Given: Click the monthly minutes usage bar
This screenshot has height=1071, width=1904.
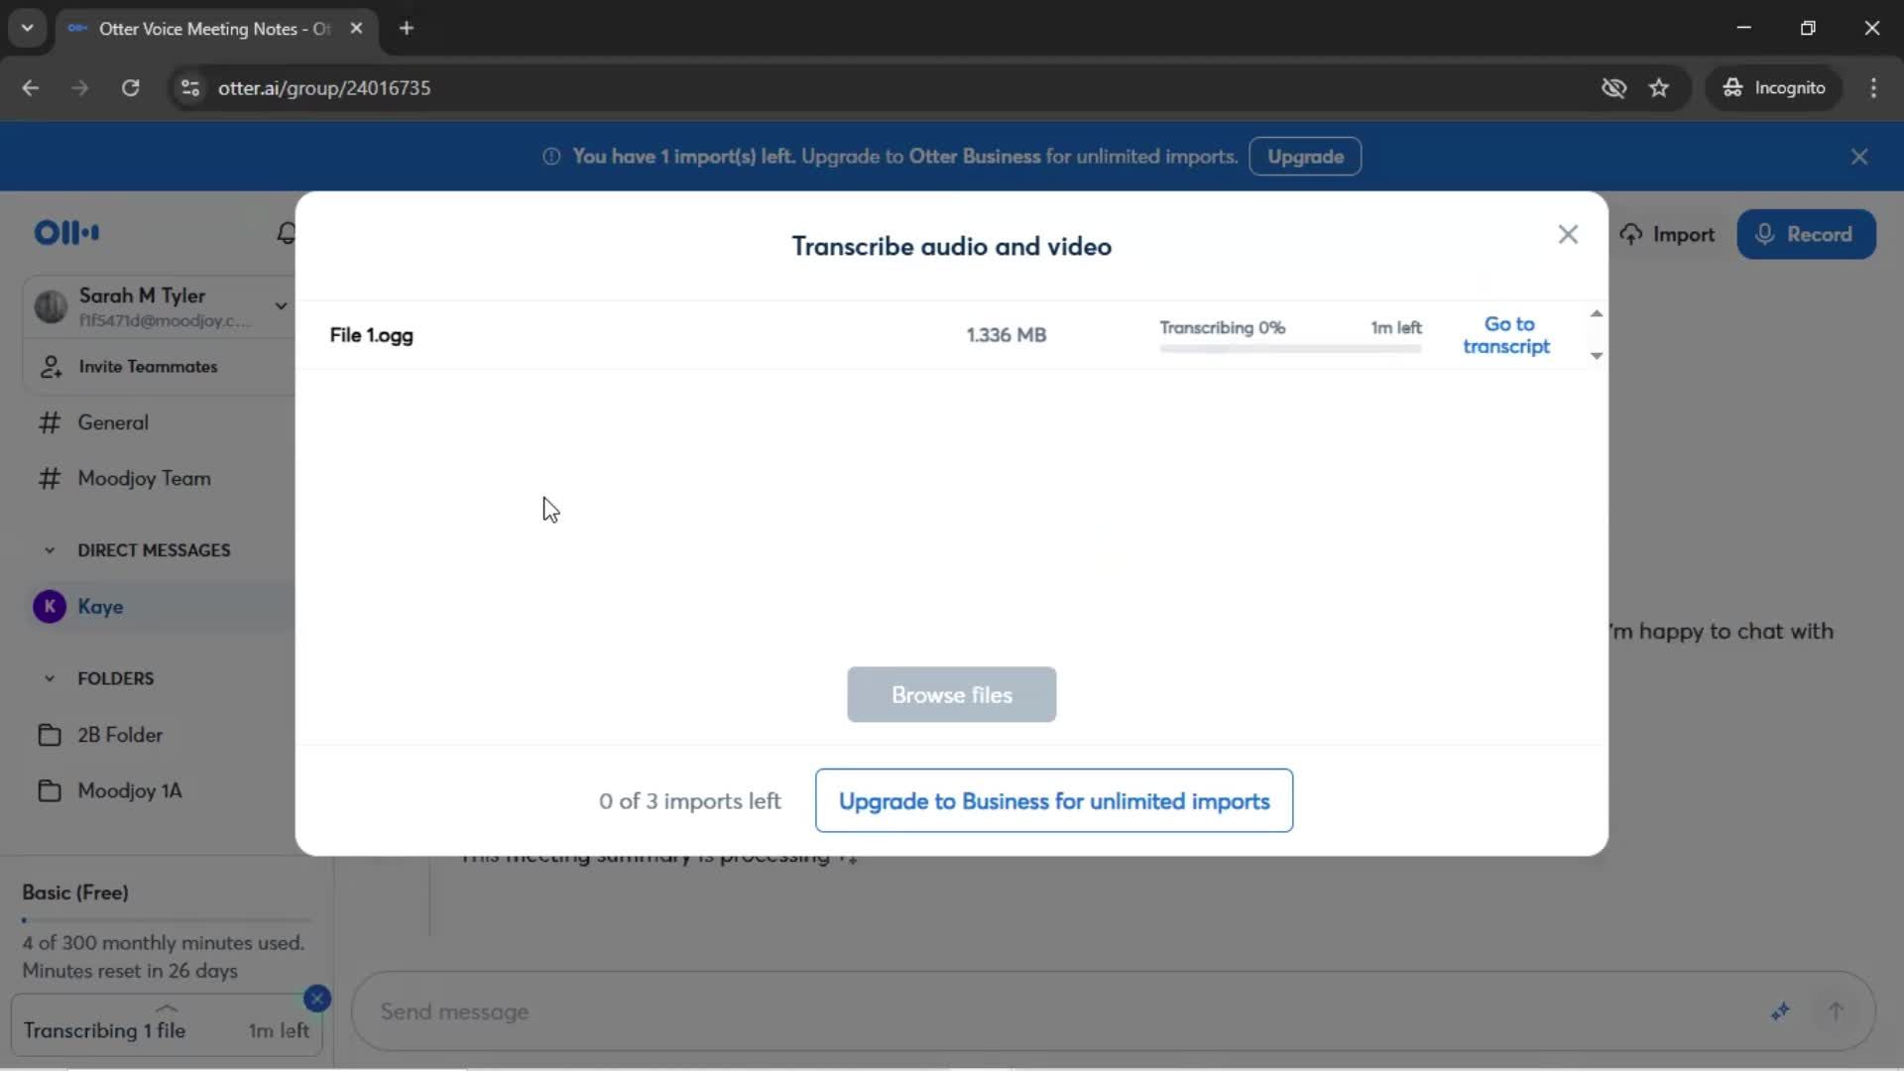Looking at the screenshot, I should click(167, 920).
